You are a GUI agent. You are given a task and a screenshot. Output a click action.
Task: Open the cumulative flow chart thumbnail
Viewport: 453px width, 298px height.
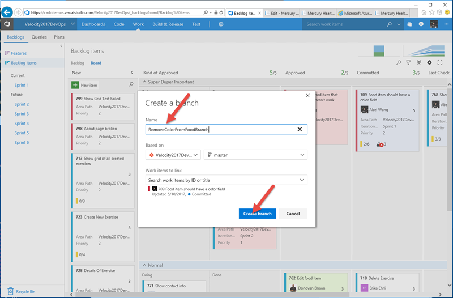point(424,51)
